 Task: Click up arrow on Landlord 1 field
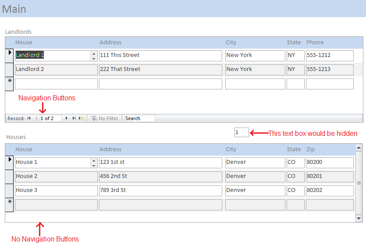pyautogui.click(x=94, y=53)
